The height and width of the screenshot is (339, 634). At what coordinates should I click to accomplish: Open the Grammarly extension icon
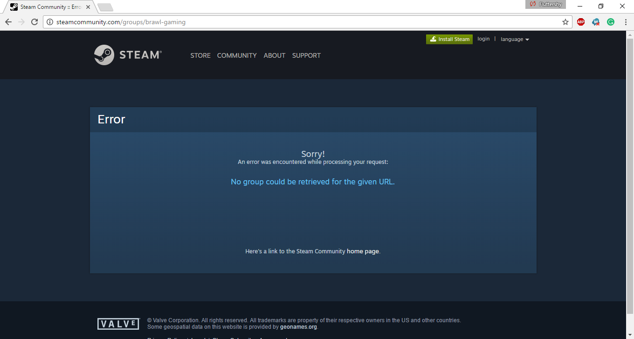(610, 22)
